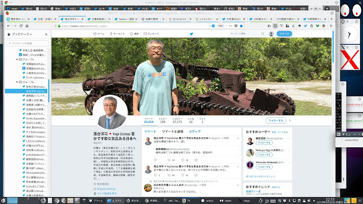Screen dimensions: 363x204
Task: Reply to the tweet that quotes 国際標語bot
Action: (155, 160)
